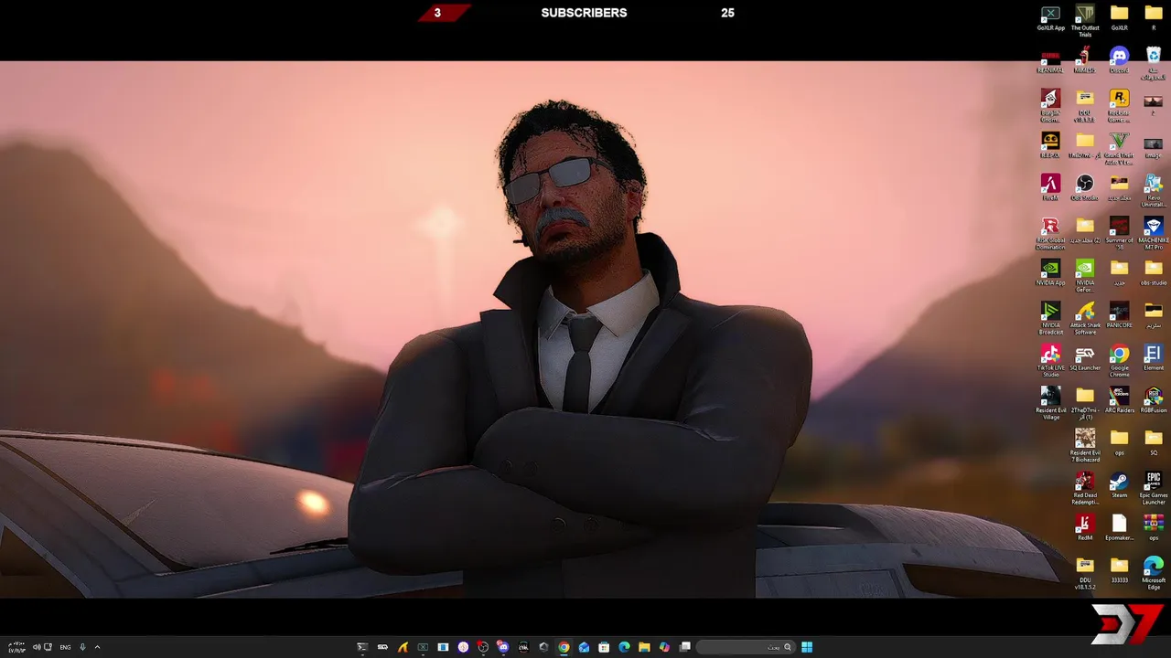
Task: Launch ARC Raiders from desktop
Action: coord(1119,400)
